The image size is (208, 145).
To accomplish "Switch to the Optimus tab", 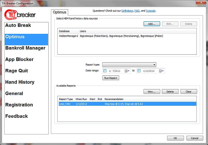I will 59,12.
